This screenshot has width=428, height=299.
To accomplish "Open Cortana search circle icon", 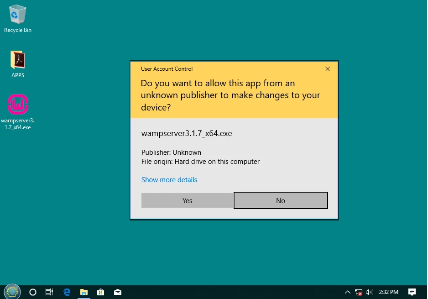I will click(x=33, y=292).
